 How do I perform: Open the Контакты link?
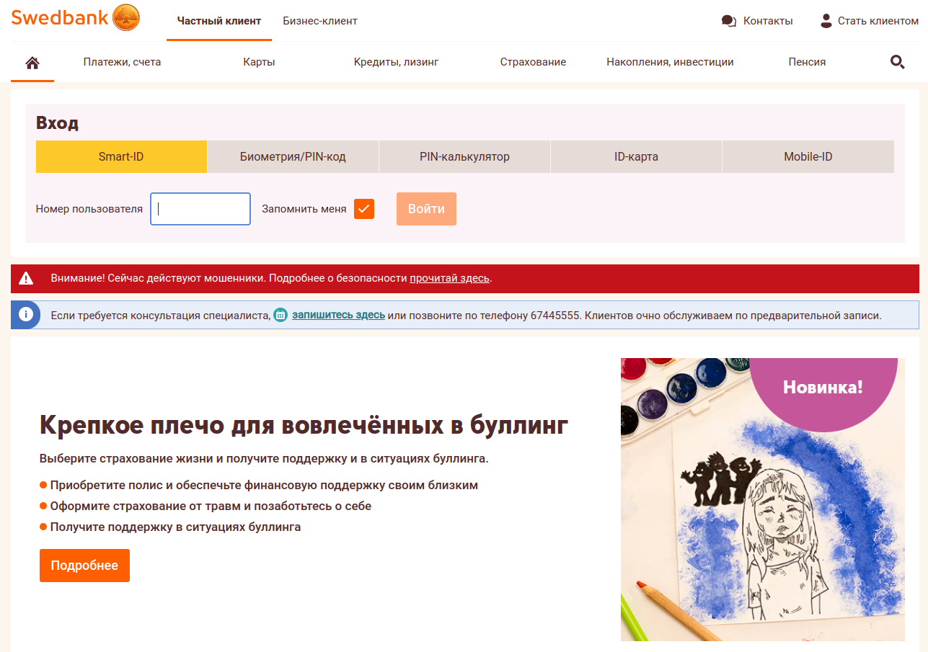point(768,21)
